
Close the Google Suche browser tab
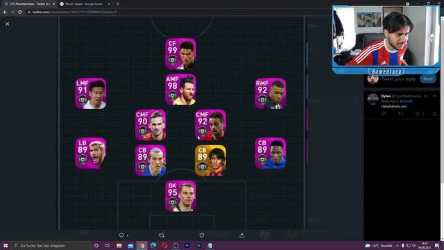coord(109,4)
